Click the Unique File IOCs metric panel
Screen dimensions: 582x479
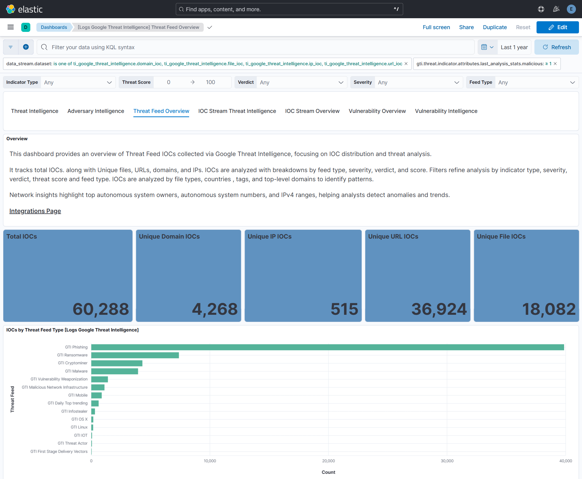coord(527,276)
